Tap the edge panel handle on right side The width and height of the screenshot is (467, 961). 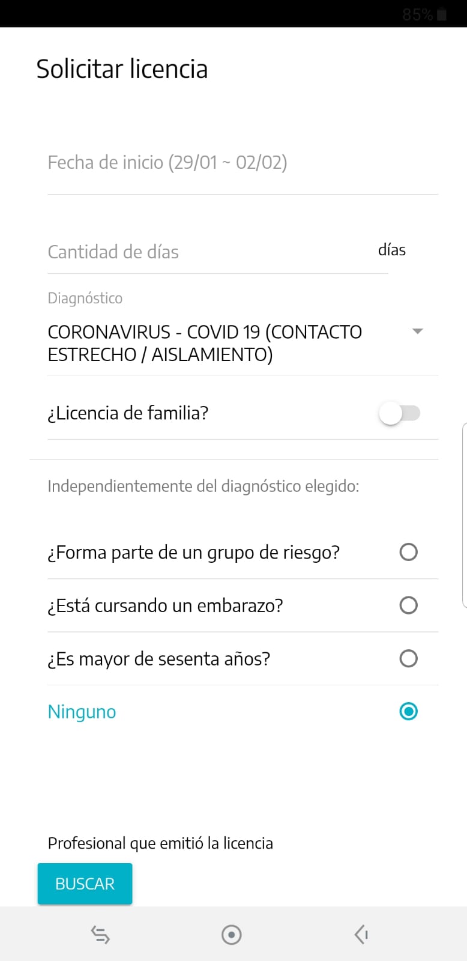[x=464, y=515]
